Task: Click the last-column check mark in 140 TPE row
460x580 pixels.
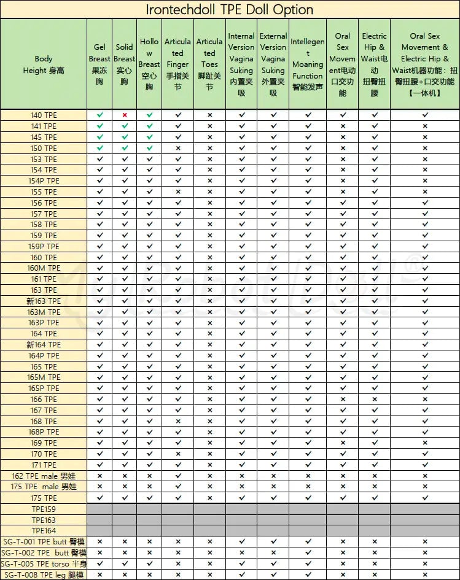Action: (x=424, y=115)
